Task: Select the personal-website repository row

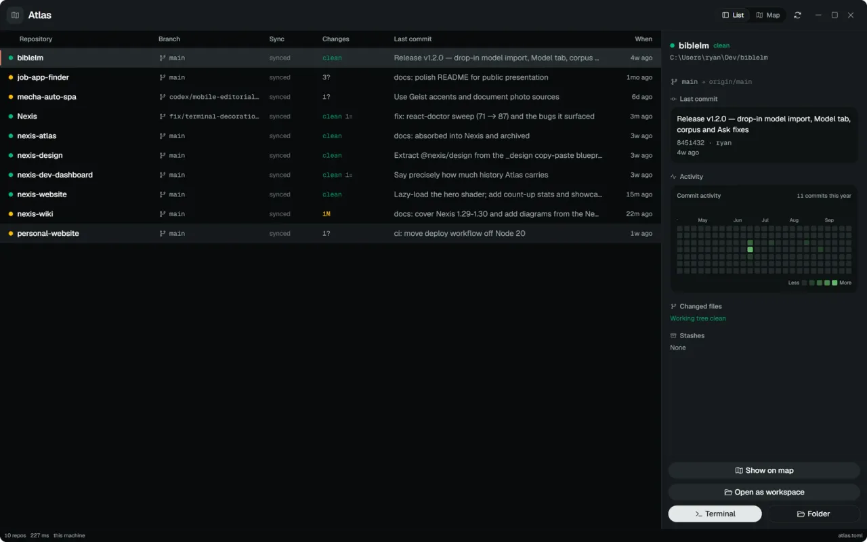Action: pyautogui.click(x=331, y=234)
